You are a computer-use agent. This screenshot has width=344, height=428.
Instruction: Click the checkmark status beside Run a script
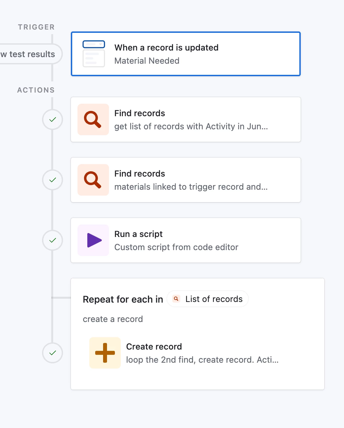[53, 240]
